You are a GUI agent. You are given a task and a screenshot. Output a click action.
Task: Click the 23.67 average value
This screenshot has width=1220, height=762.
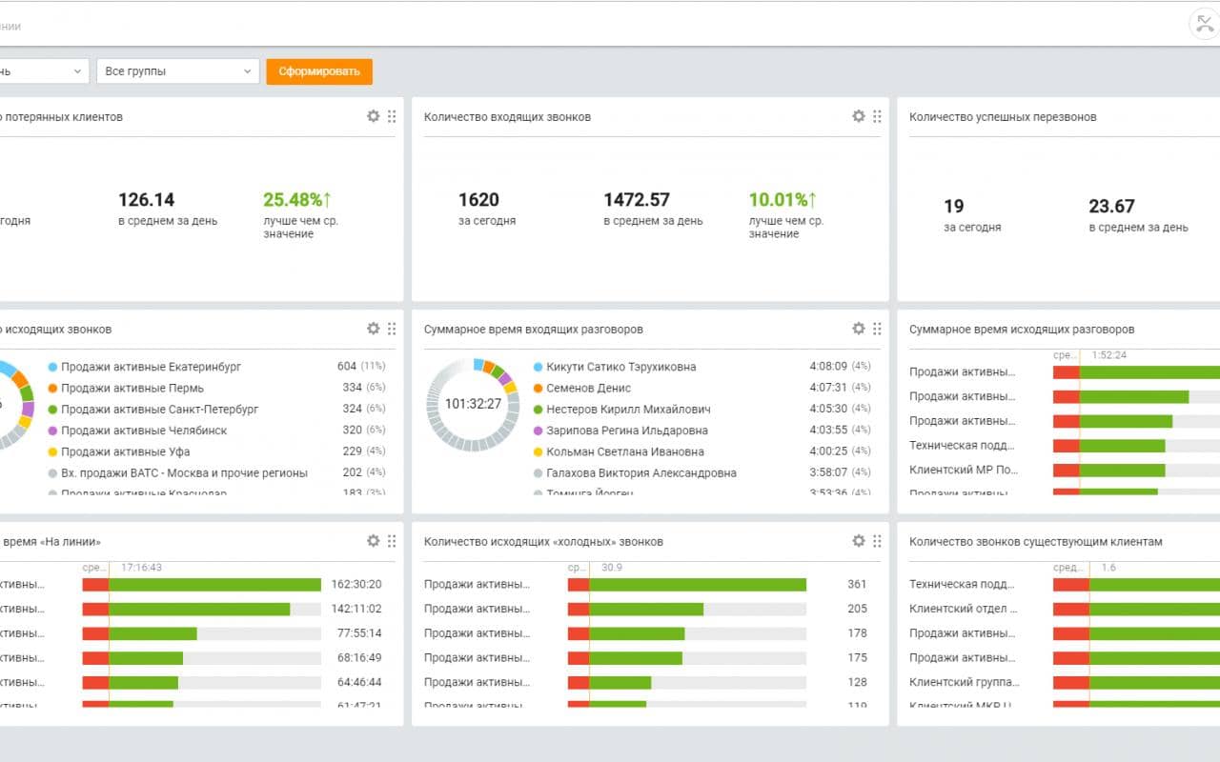click(x=1111, y=206)
